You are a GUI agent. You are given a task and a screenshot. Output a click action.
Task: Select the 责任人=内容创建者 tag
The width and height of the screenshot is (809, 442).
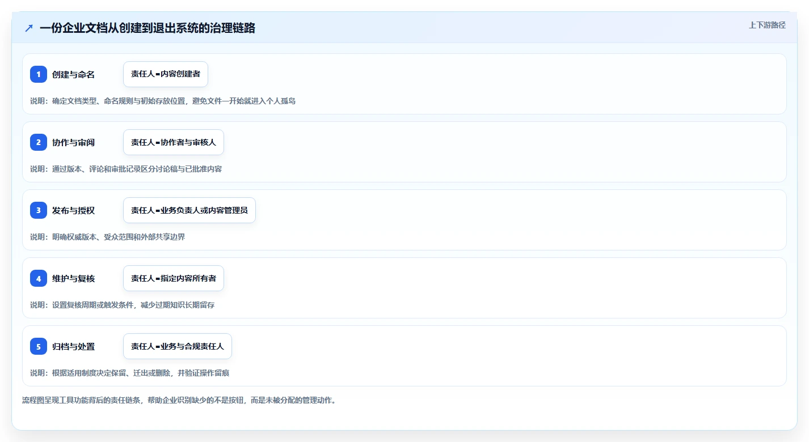(x=166, y=74)
